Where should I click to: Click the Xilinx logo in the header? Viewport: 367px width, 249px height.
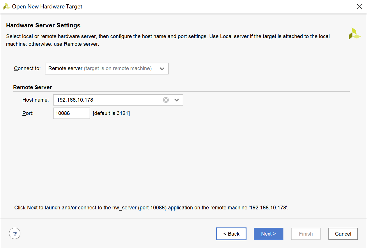[x=354, y=34]
